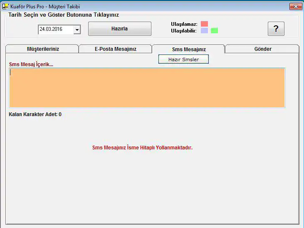Click the blue Ulaşılabilir color swatch
Image resolution: width=304 pixels, height=228 pixels.
[x=204, y=30]
